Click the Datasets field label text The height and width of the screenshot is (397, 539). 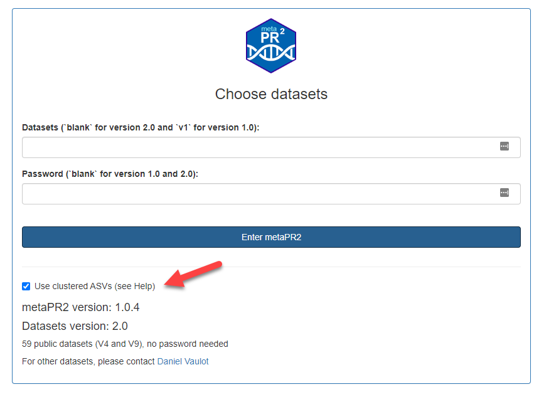point(141,127)
